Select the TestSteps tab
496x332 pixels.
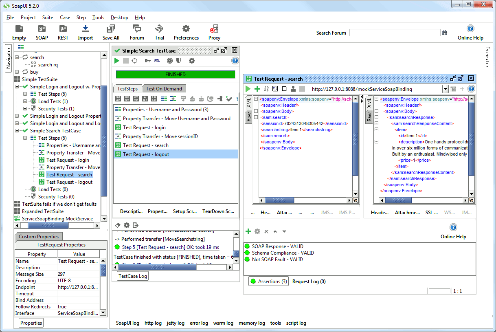(x=128, y=88)
